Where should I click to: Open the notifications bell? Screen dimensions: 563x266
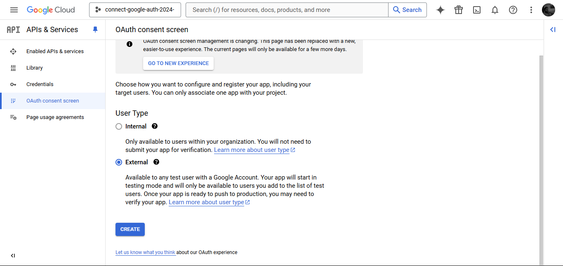pyautogui.click(x=495, y=9)
